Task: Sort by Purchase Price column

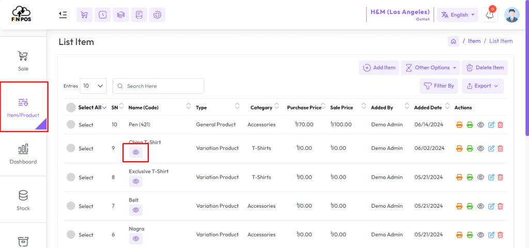Action: (323, 106)
